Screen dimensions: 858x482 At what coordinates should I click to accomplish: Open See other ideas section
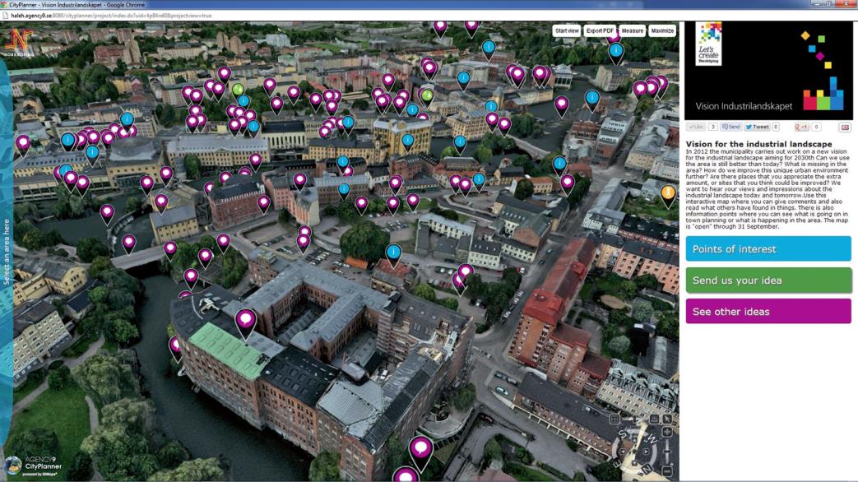pyautogui.click(x=768, y=311)
